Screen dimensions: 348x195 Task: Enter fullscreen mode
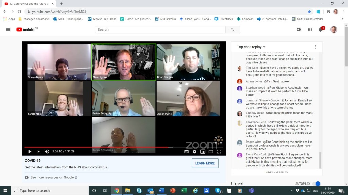219,151
